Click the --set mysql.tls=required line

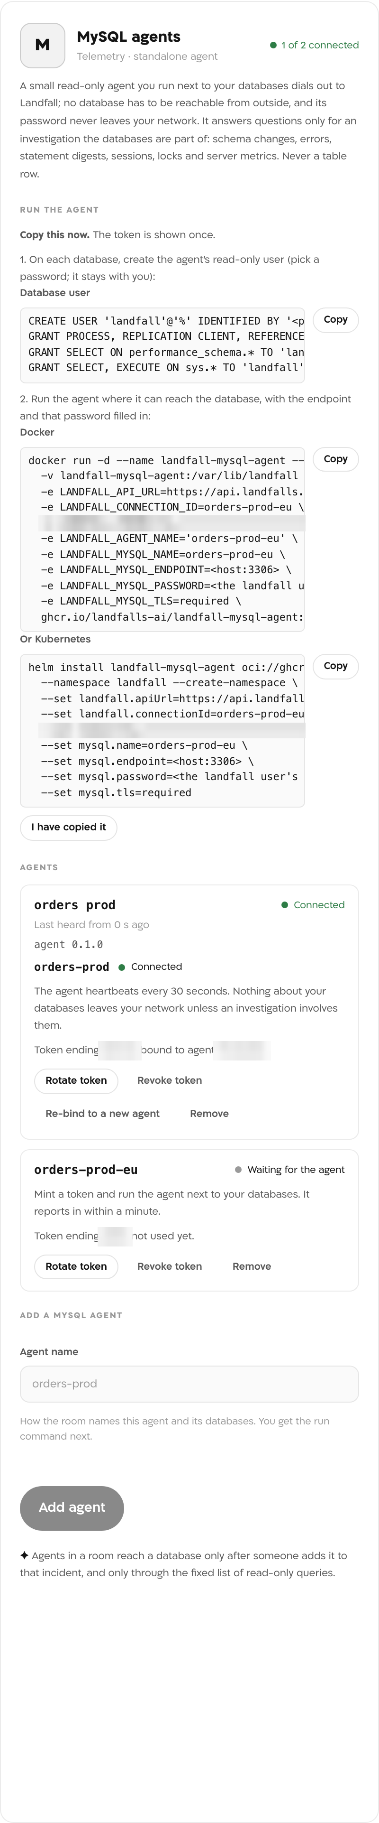pyautogui.click(x=116, y=793)
